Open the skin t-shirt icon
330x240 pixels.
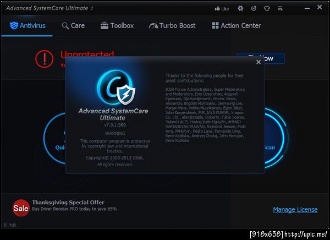click(267, 8)
